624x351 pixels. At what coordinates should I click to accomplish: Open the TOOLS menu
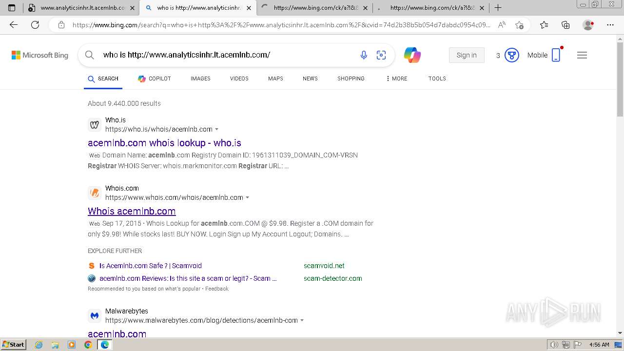click(437, 78)
